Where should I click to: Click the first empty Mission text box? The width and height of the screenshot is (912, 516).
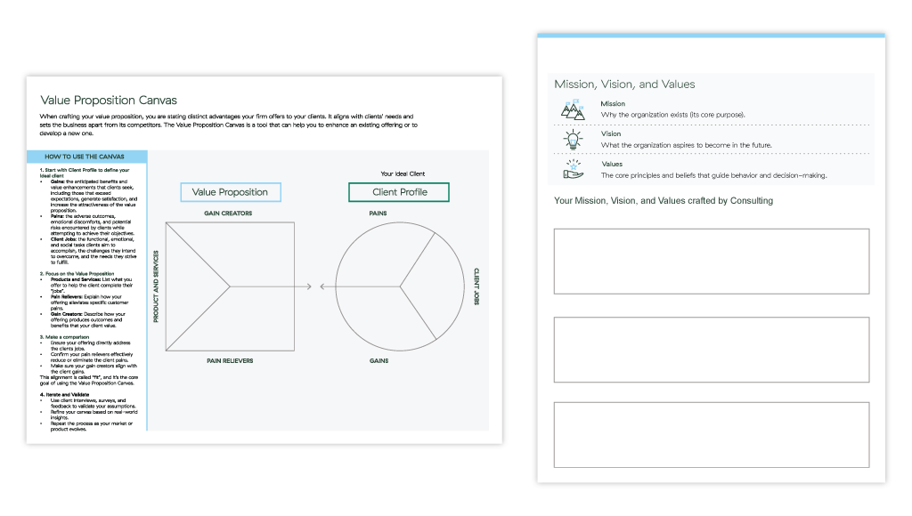712,261
